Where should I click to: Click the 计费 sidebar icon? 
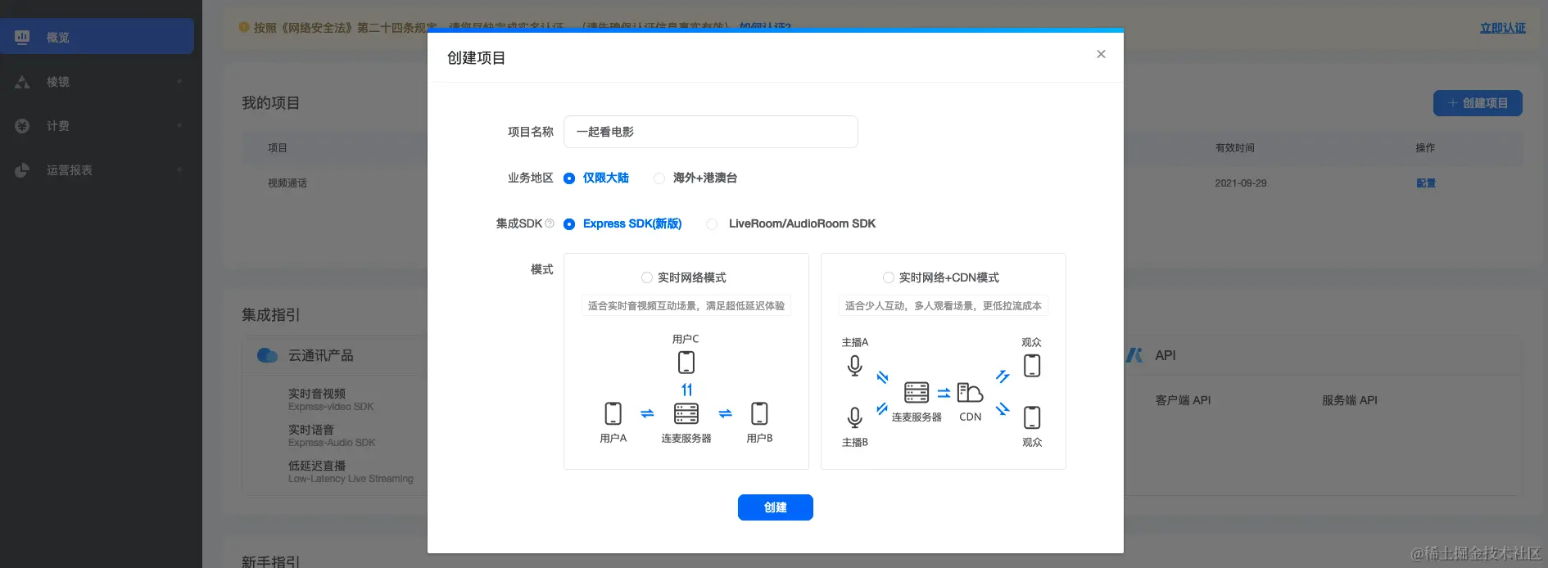click(22, 126)
